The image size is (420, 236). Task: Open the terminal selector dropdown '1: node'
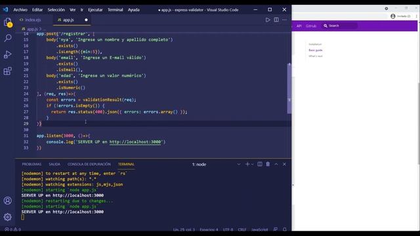point(216,165)
